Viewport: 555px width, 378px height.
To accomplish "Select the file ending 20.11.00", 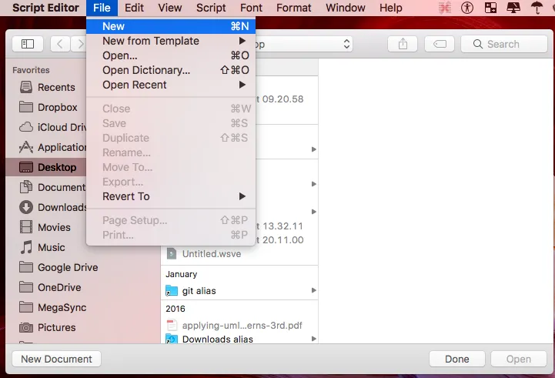I will click(279, 240).
